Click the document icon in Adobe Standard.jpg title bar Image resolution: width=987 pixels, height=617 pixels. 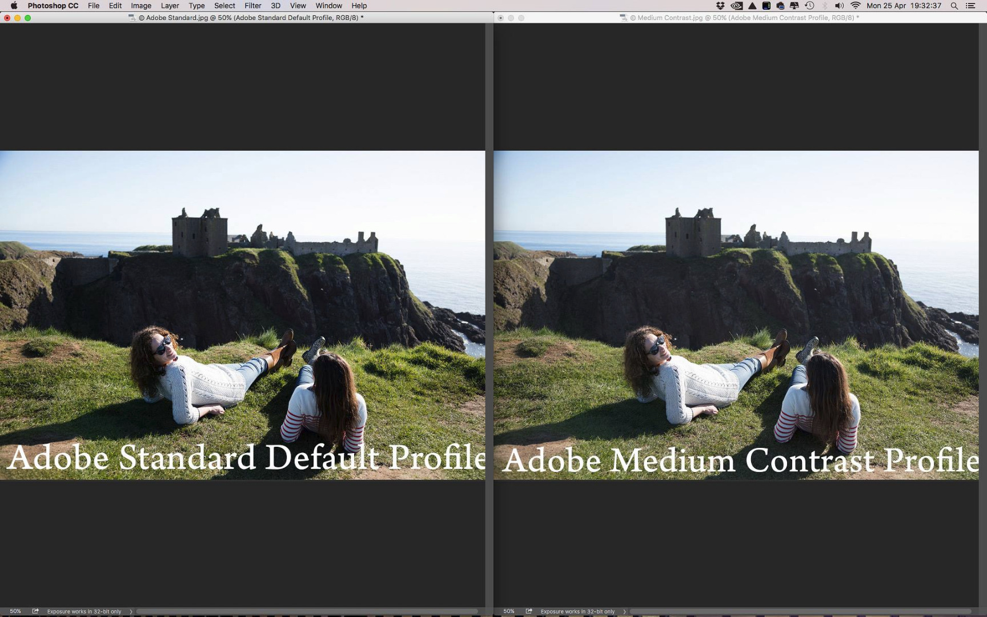pyautogui.click(x=132, y=18)
